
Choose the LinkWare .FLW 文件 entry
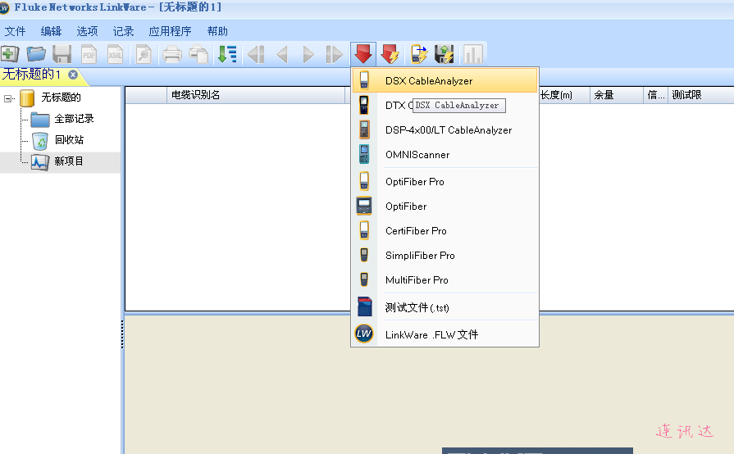pyautogui.click(x=431, y=334)
